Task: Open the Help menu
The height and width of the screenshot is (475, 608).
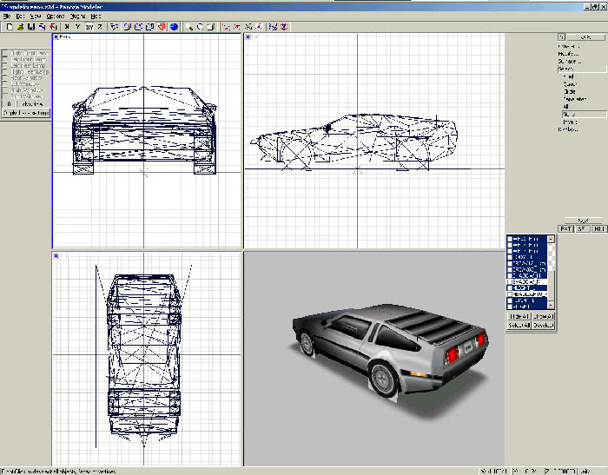Action: pyautogui.click(x=96, y=16)
